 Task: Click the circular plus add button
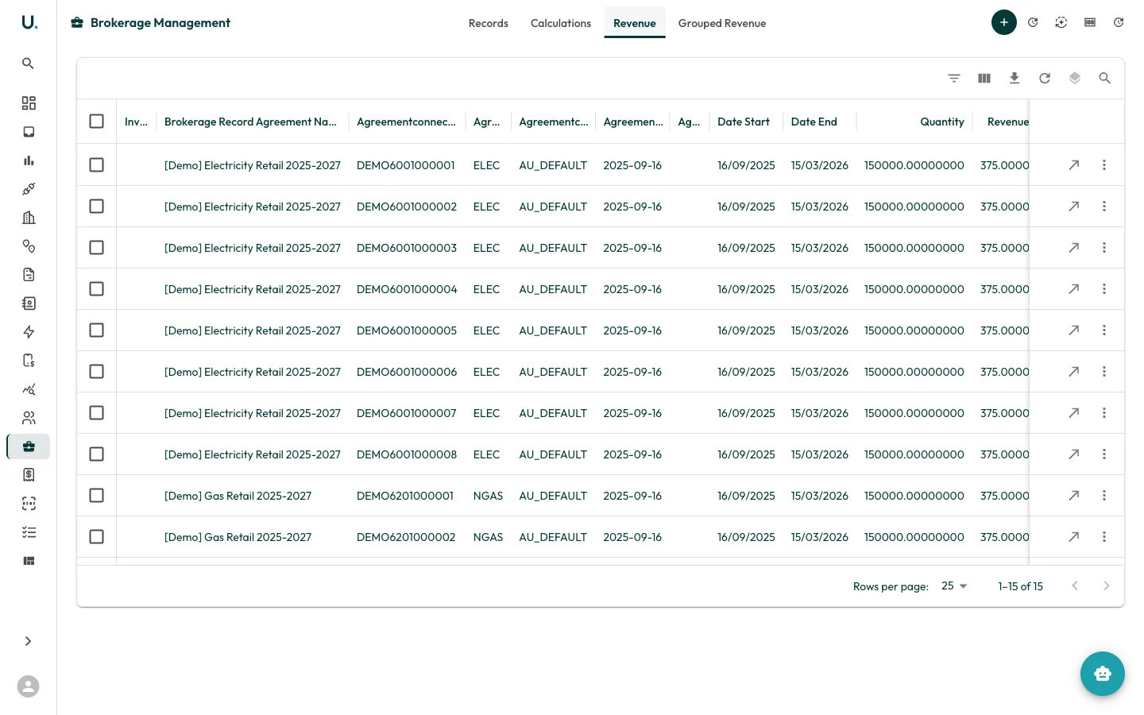tap(1004, 22)
